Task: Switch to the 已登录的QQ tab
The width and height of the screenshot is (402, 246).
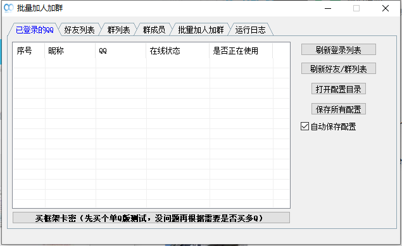Action: (x=35, y=30)
